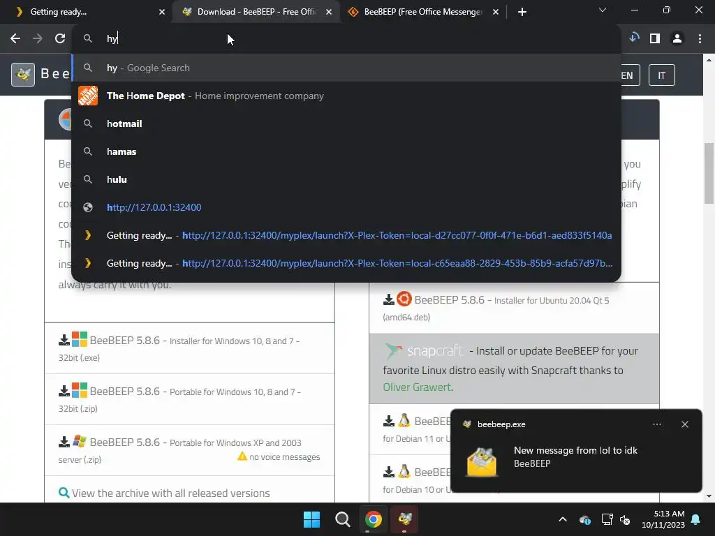The image size is (715, 536).
Task: Open the browser downloads icon
Action: click(x=634, y=38)
